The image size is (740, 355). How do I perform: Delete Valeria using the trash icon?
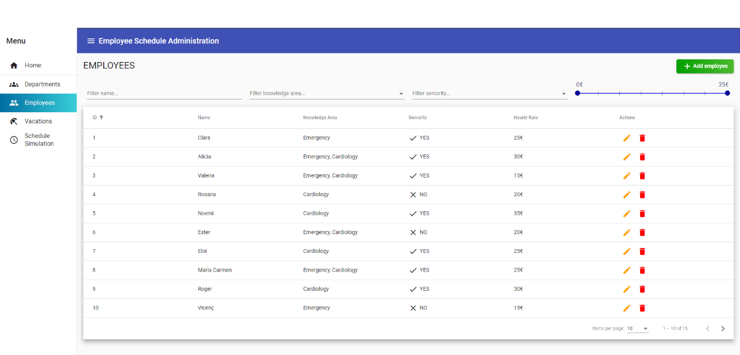pos(642,176)
